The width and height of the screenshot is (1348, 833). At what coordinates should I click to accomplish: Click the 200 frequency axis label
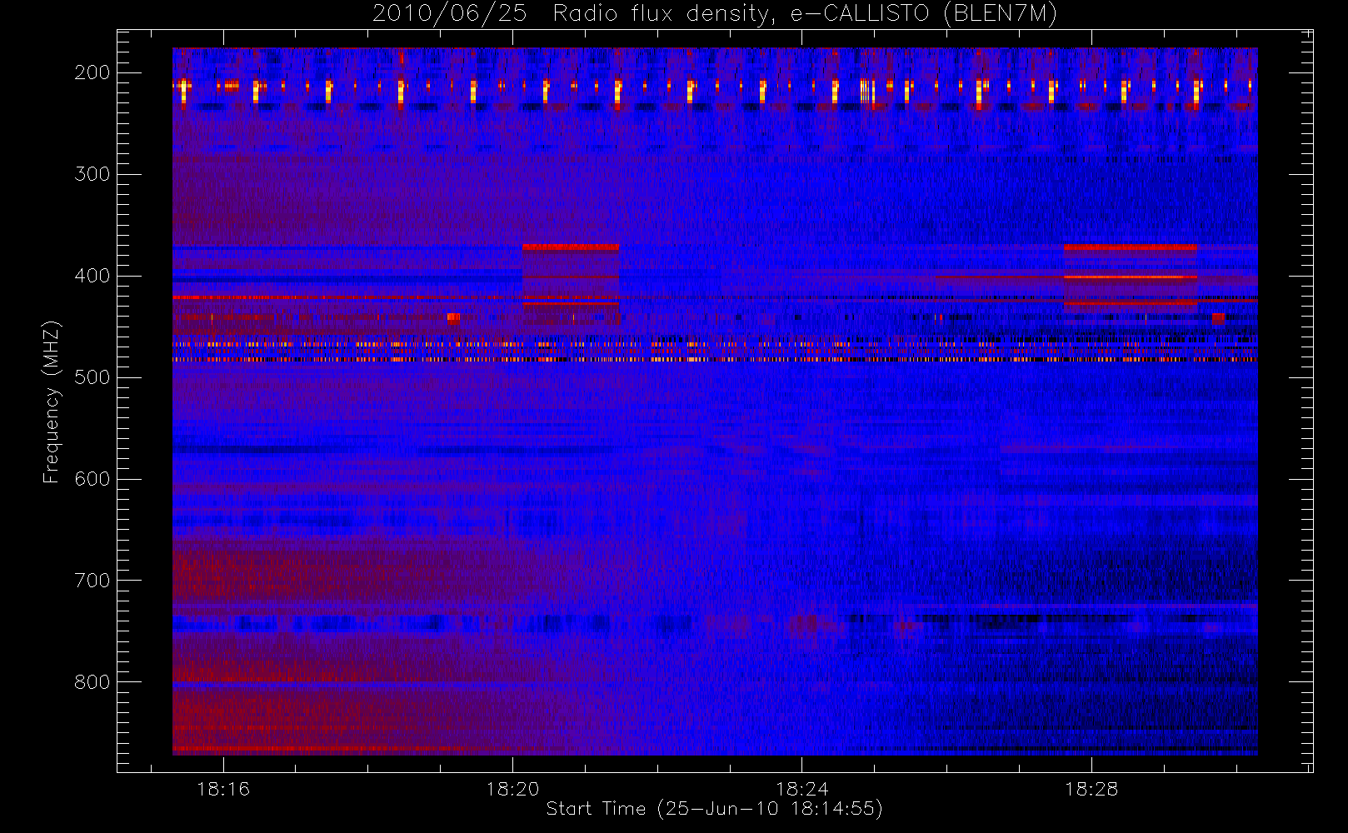(92, 72)
